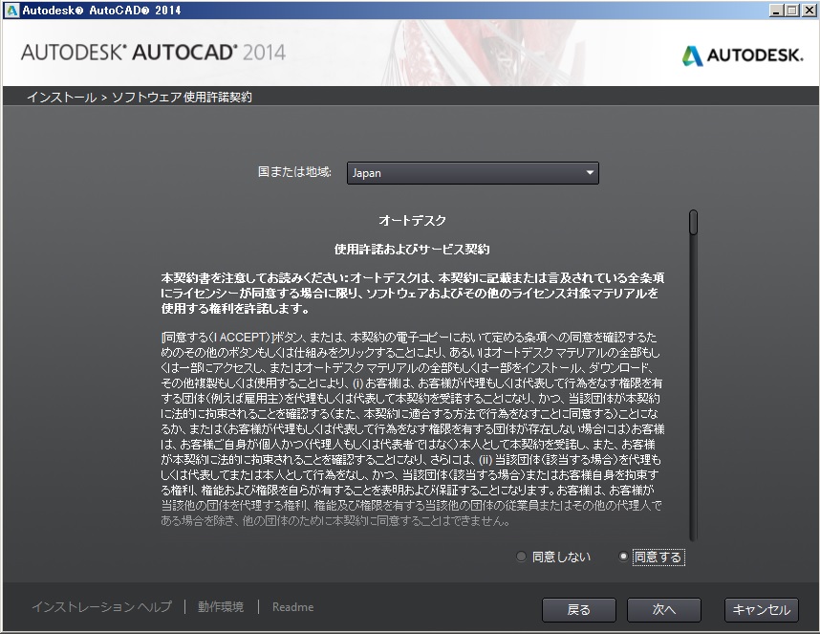Expand country list via the dropdown arrow

[590, 173]
